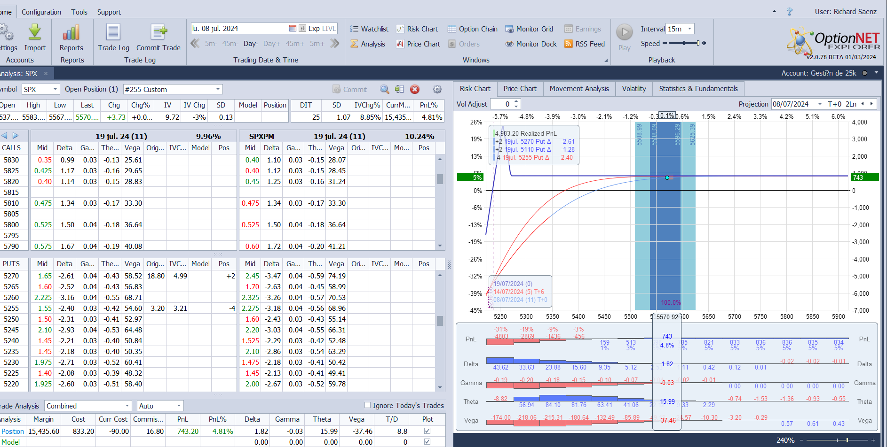Screen dimensions: 887x447
Task: Close the Analysis: SPX tab
Action: click(46, 74)
